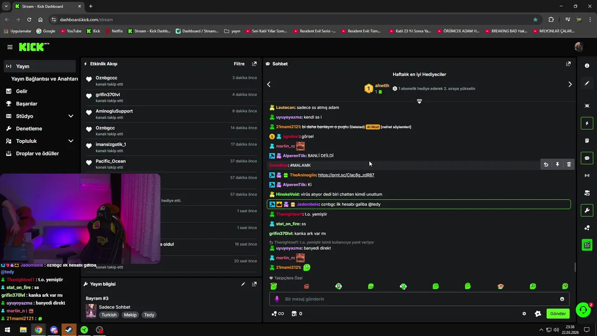Show previous gifter with left arrow
The image size is (597, 336).
point(269,84)
